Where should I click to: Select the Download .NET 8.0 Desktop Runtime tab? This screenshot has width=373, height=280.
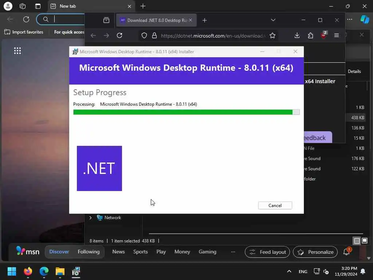[x=156, y=20]
